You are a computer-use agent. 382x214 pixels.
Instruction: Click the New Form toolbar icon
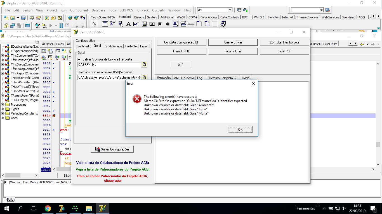(28, 26)
